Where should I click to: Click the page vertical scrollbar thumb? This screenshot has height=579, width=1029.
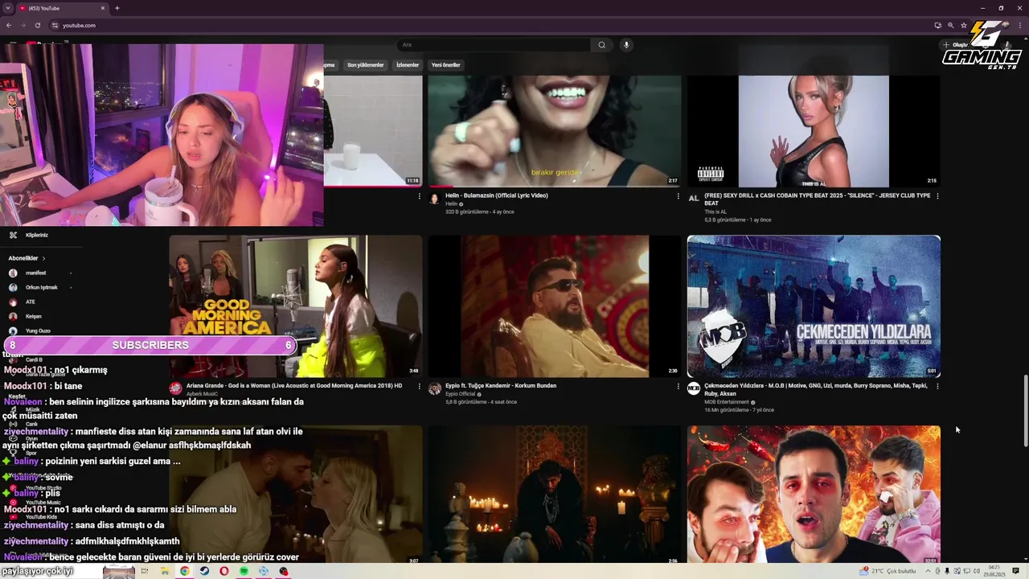tap(1025, 411)
